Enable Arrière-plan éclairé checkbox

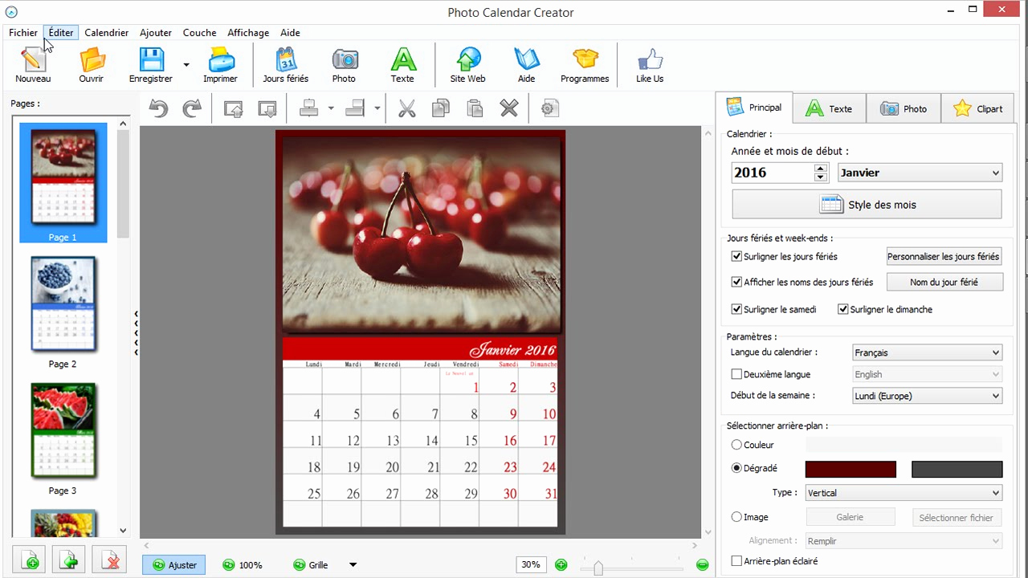[736, 561]
